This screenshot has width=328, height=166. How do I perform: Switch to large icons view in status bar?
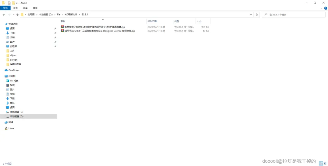(325, 164)
